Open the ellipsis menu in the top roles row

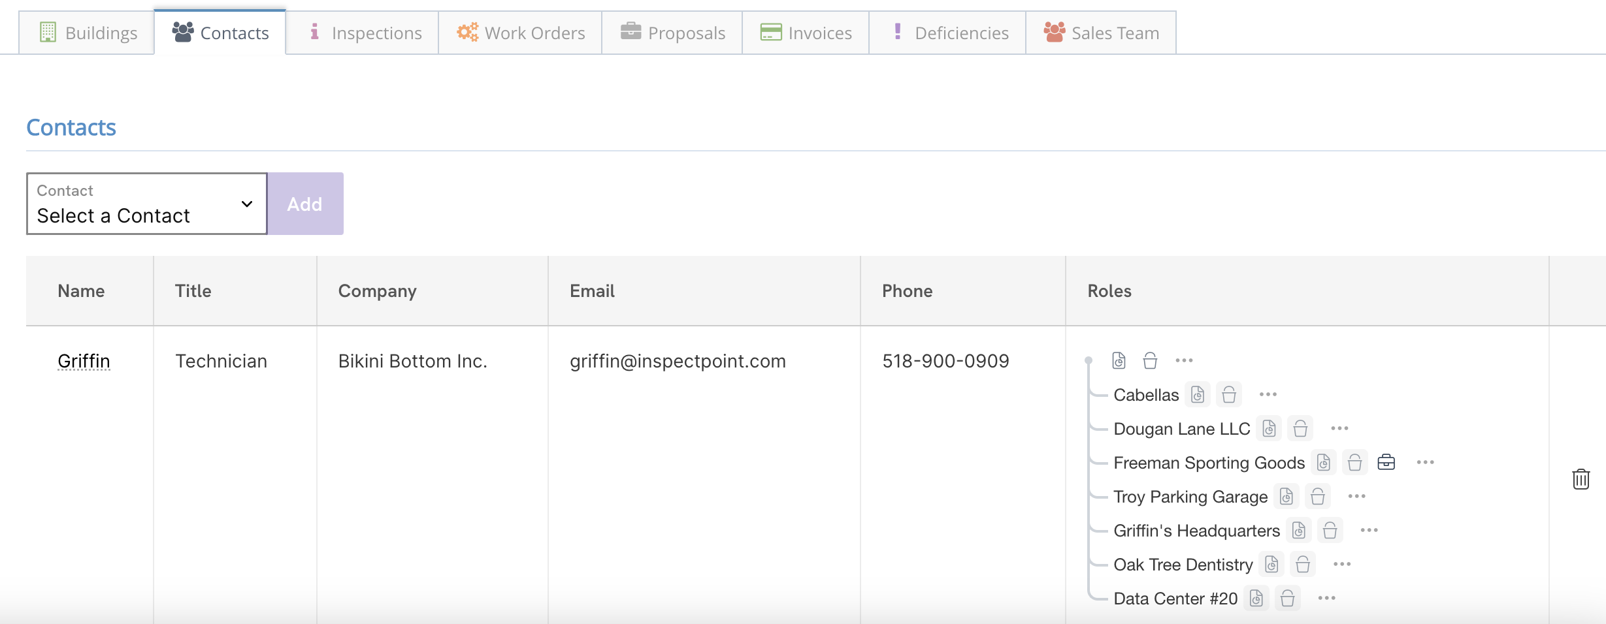1184,360
